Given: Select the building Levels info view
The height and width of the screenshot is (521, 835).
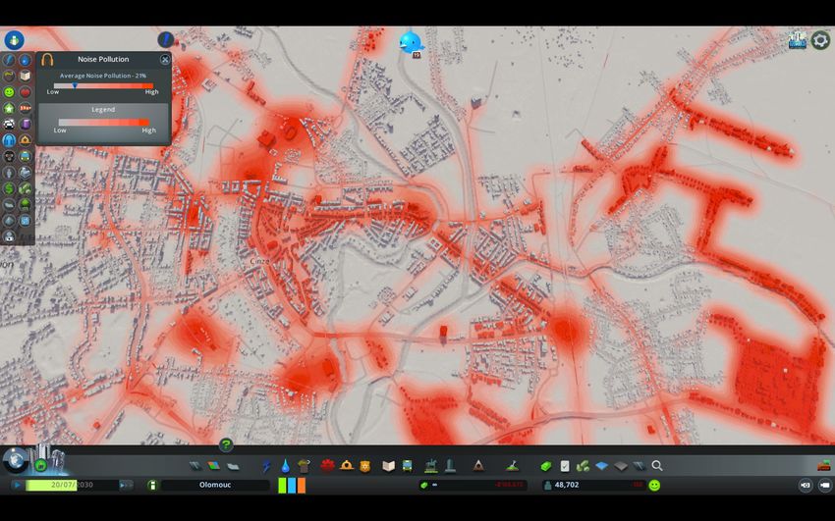Looking at the screenshot, I should point(9,108).
